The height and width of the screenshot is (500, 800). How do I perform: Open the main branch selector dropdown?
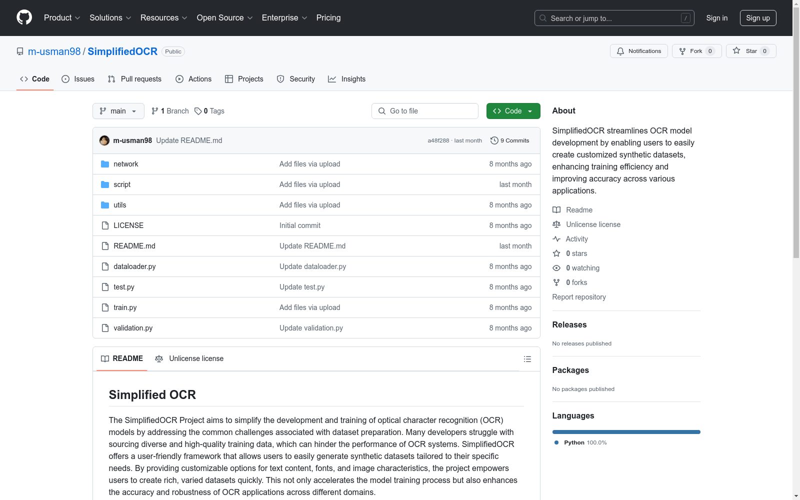tap(118, 111)
